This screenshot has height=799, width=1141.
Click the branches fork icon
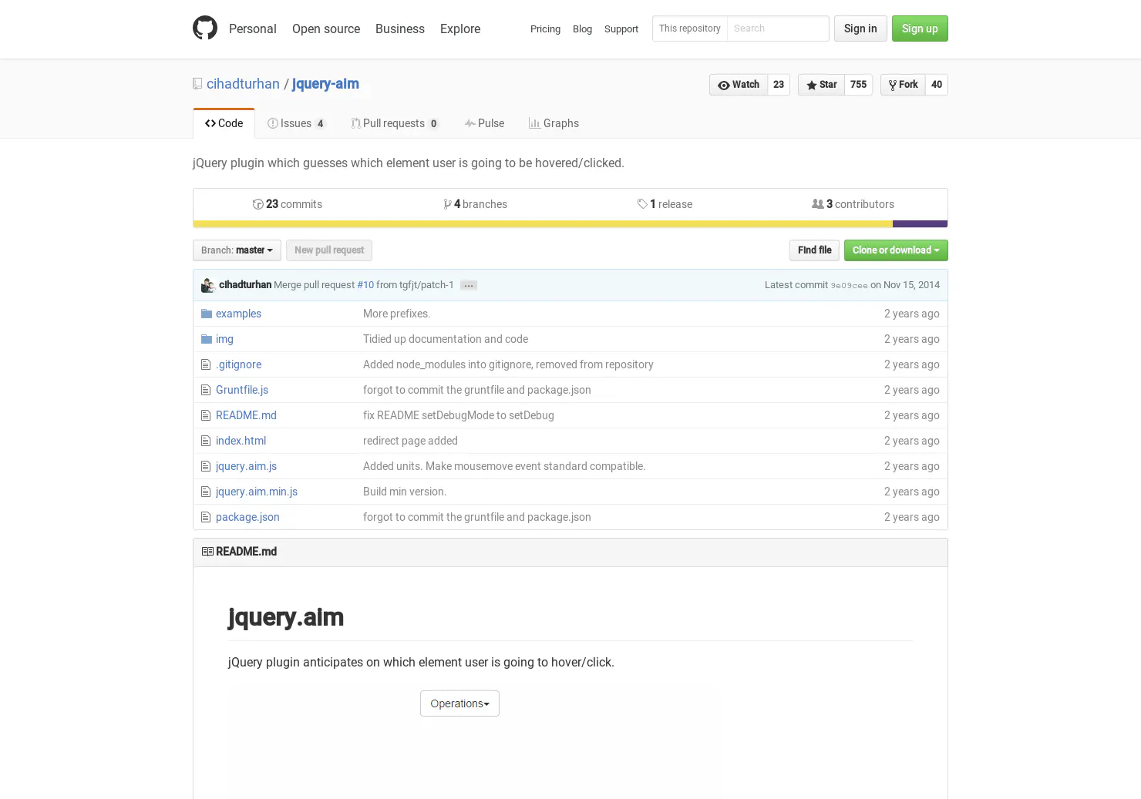pyautogui.click(x=447, y=204)
